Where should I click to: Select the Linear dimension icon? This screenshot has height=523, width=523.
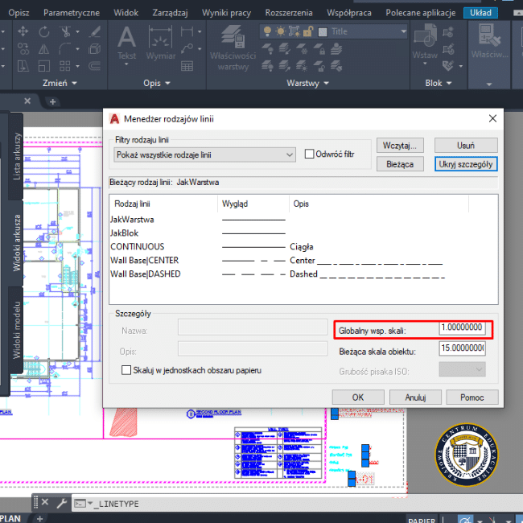coord(187,31)
